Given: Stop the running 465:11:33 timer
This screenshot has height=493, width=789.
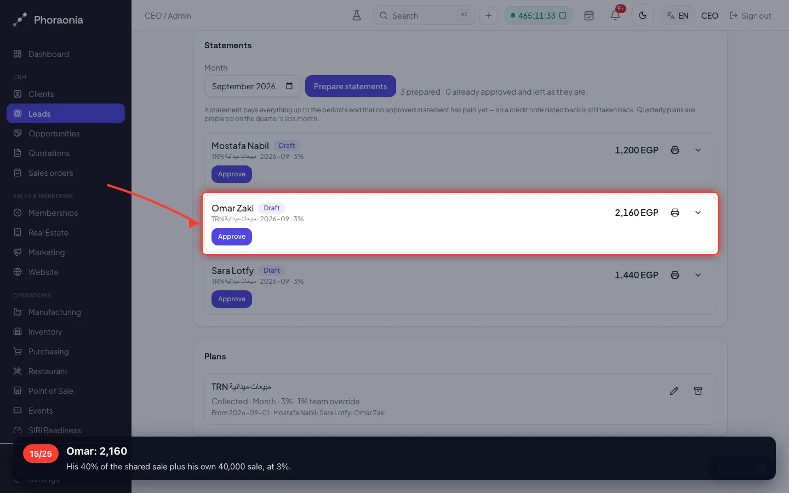Looking at the screenshot, I should [x=563, y=15].
